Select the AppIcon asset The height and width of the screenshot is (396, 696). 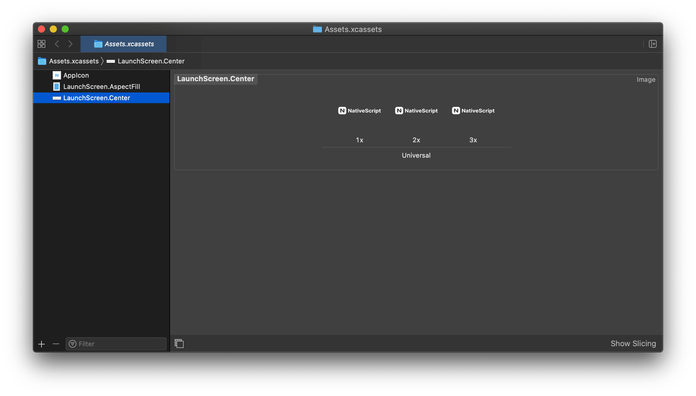(x=76, y=75)
